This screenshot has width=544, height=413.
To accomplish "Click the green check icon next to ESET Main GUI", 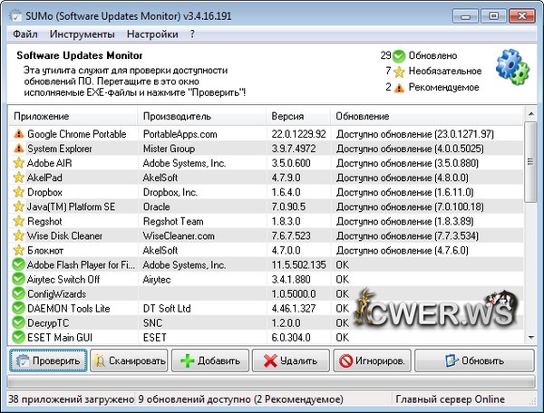I will [18, 338].
